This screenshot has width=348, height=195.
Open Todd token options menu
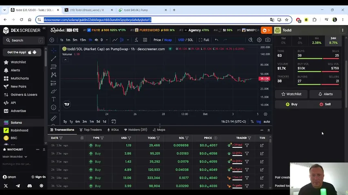point(343,30)
